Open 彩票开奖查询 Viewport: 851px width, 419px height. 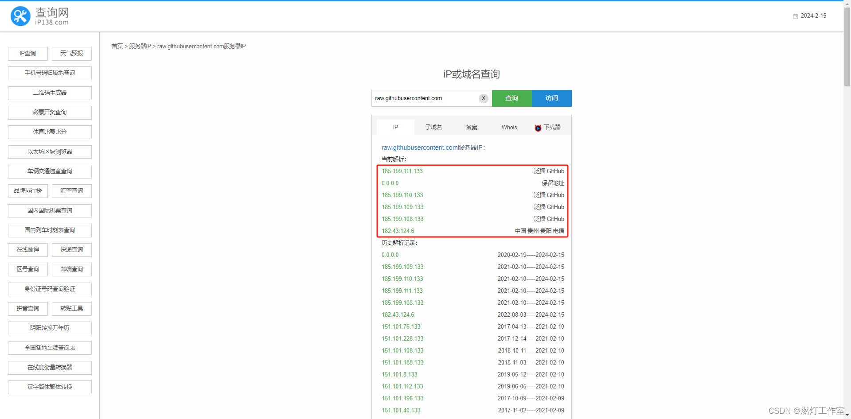[x=50, y=113]
